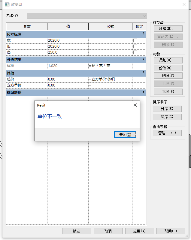Screen dimensions: 191x240
Task: Click the 参数 column header
Action: [x=27, y=27]
